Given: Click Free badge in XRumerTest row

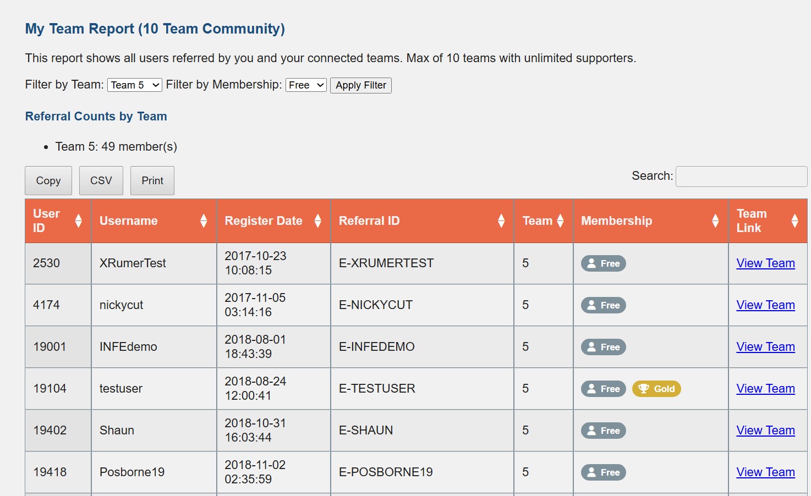Looking at the screenshot, I should pos(604,263).
